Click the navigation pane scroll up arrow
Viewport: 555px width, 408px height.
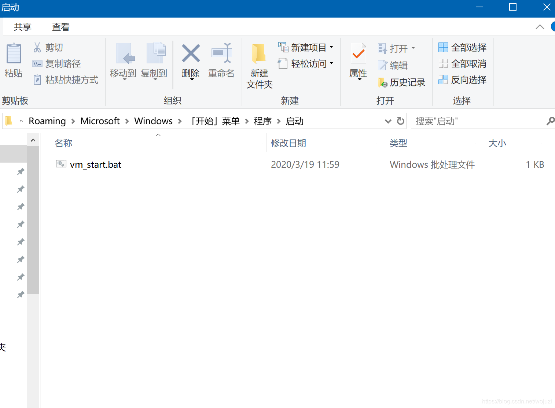(x=33, y=140)
